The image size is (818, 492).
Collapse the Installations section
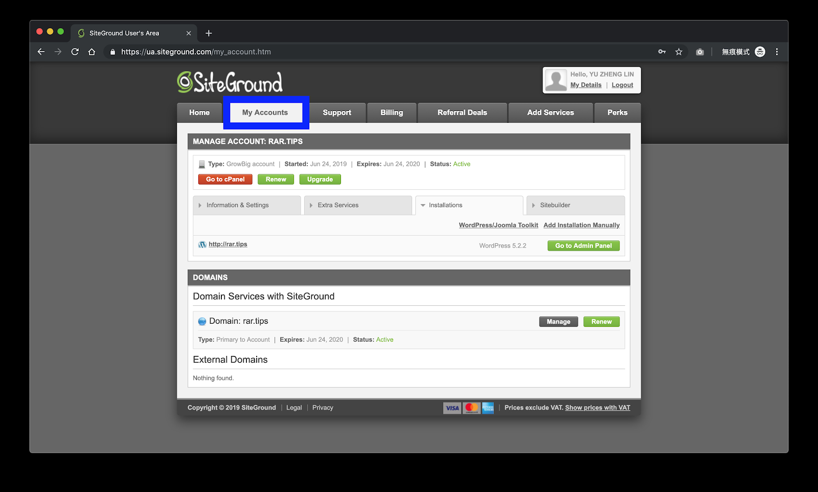click(x=469, y=205)
